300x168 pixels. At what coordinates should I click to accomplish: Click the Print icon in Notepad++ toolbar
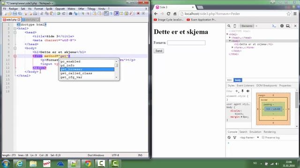click(x=35, y=14)
